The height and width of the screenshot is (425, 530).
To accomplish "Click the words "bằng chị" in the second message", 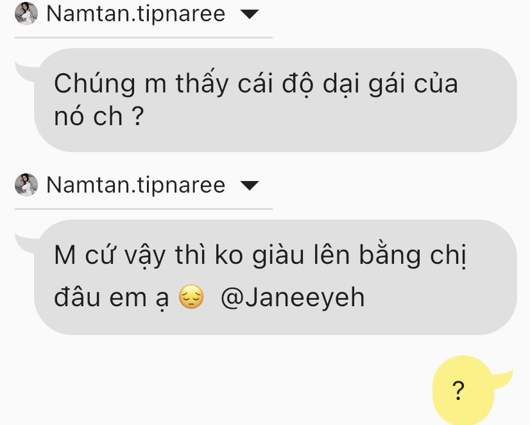I will point(413,256).
